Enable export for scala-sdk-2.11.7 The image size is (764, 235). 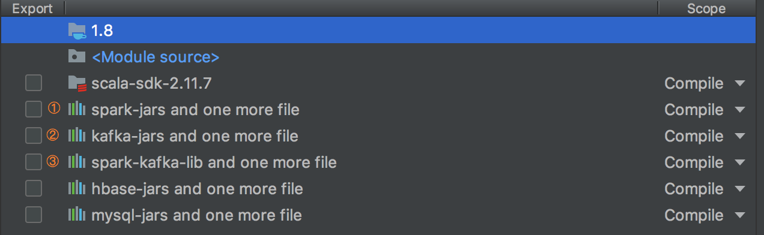click(34, 83)
